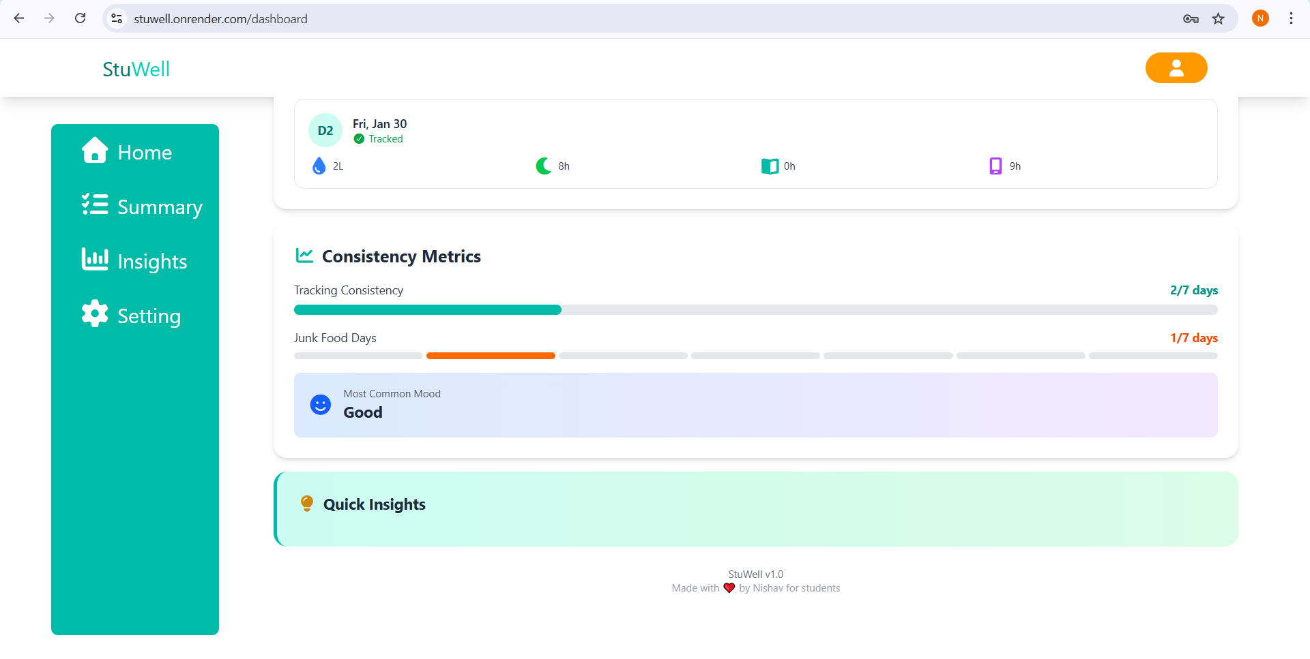
Task: Click the Quick Insights heading
Action: [375, 504]
